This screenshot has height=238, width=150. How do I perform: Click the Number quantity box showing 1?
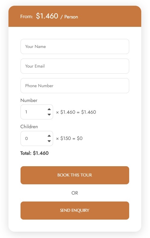37,112
